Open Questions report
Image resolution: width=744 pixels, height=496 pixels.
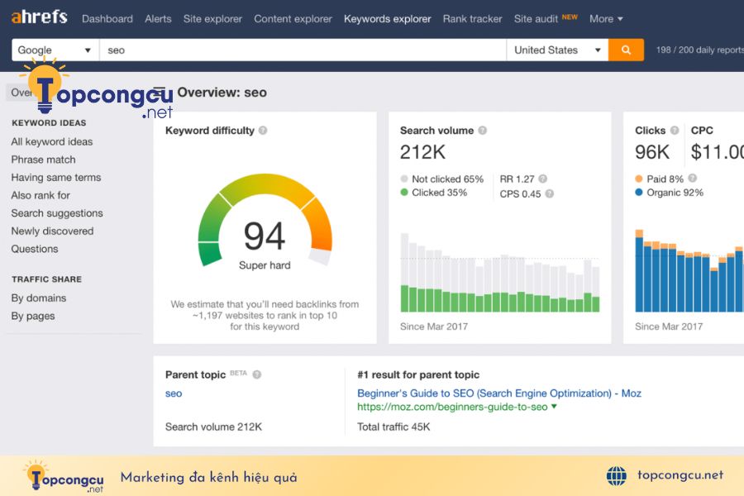coord(35,249)
